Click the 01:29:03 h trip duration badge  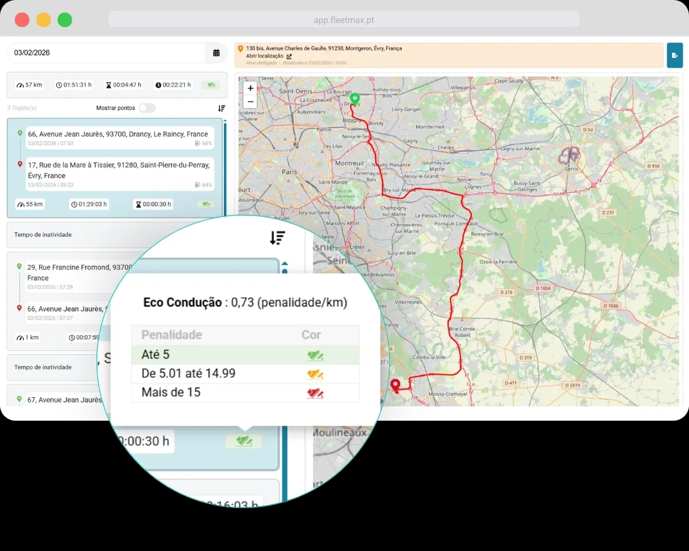[x=89, y=204]
